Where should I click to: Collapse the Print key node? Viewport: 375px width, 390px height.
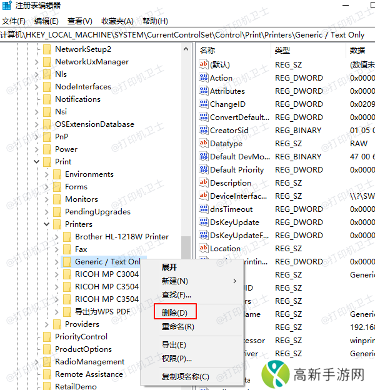37,162
